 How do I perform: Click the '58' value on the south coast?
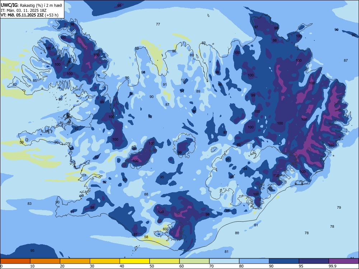click(x=146, y=237)
